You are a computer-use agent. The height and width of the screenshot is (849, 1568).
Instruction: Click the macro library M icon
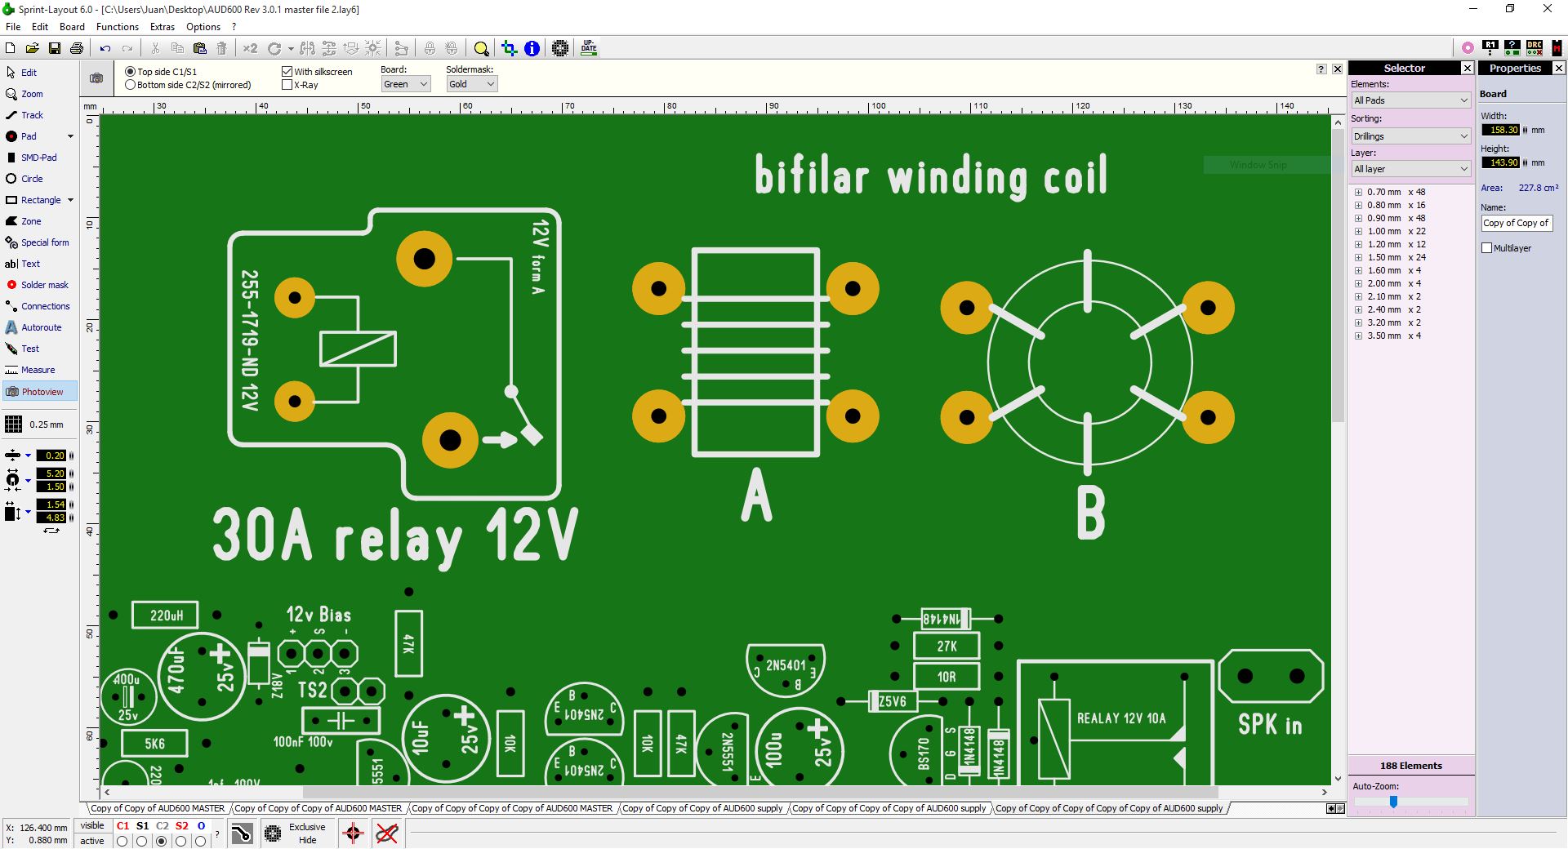(x=1557, y=48)
